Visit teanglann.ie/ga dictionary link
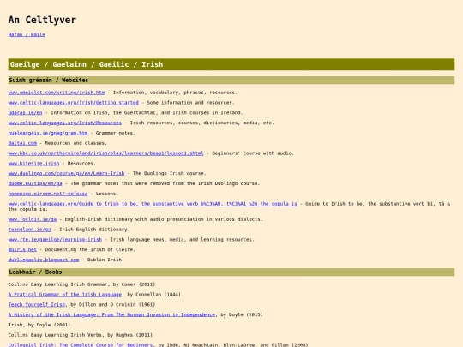463x347 pixels. coord(29,230)
